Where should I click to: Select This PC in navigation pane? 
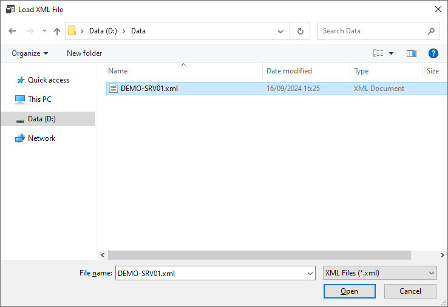(x=39, y=100)
